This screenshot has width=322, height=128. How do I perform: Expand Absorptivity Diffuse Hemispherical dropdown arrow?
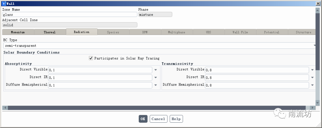pyautogui.click(x=156, y=85)
